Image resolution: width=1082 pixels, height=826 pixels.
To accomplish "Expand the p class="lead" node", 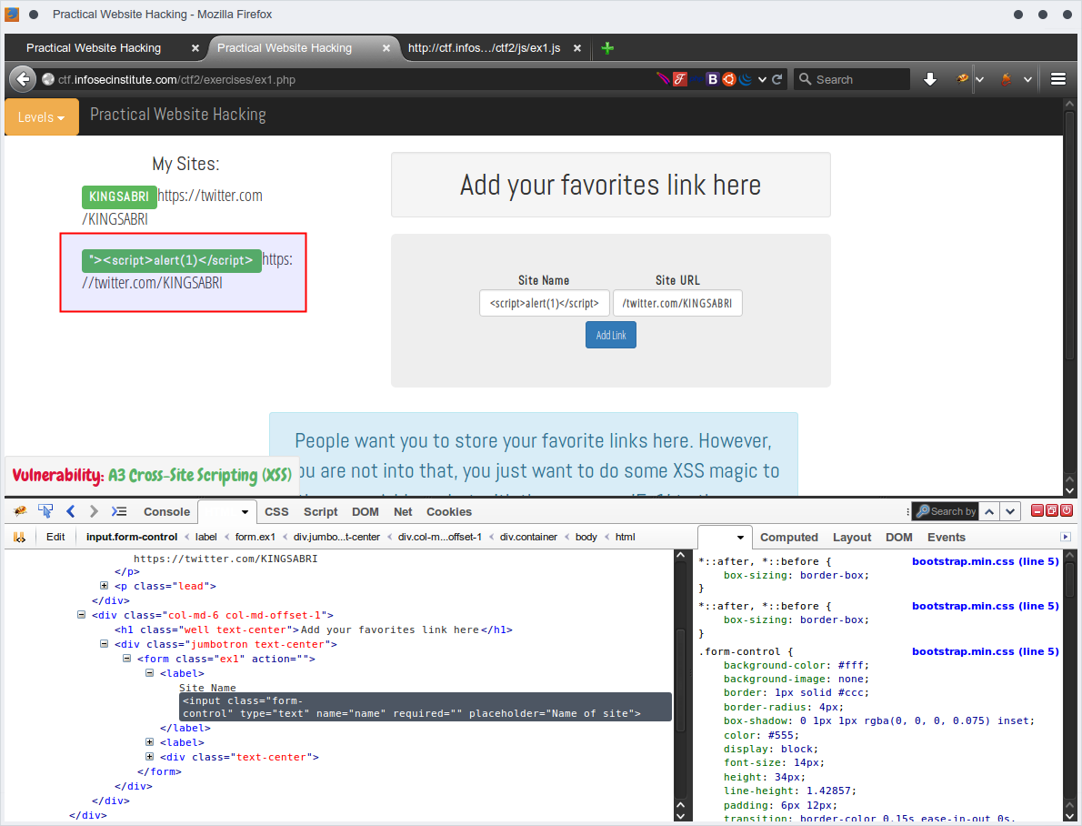I will coord(105,586).
